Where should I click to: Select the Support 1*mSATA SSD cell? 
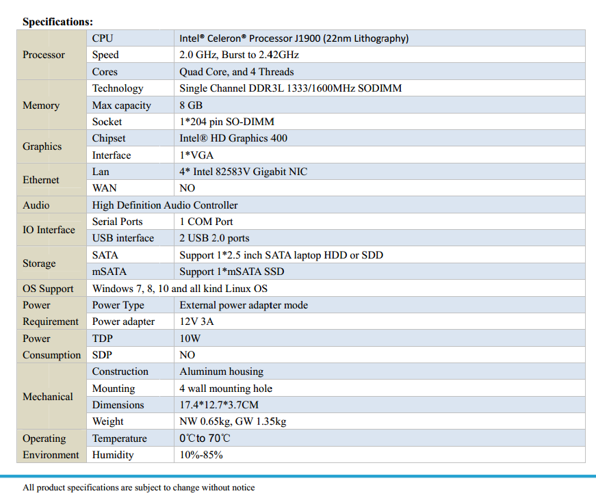click(x=231, y=272)
